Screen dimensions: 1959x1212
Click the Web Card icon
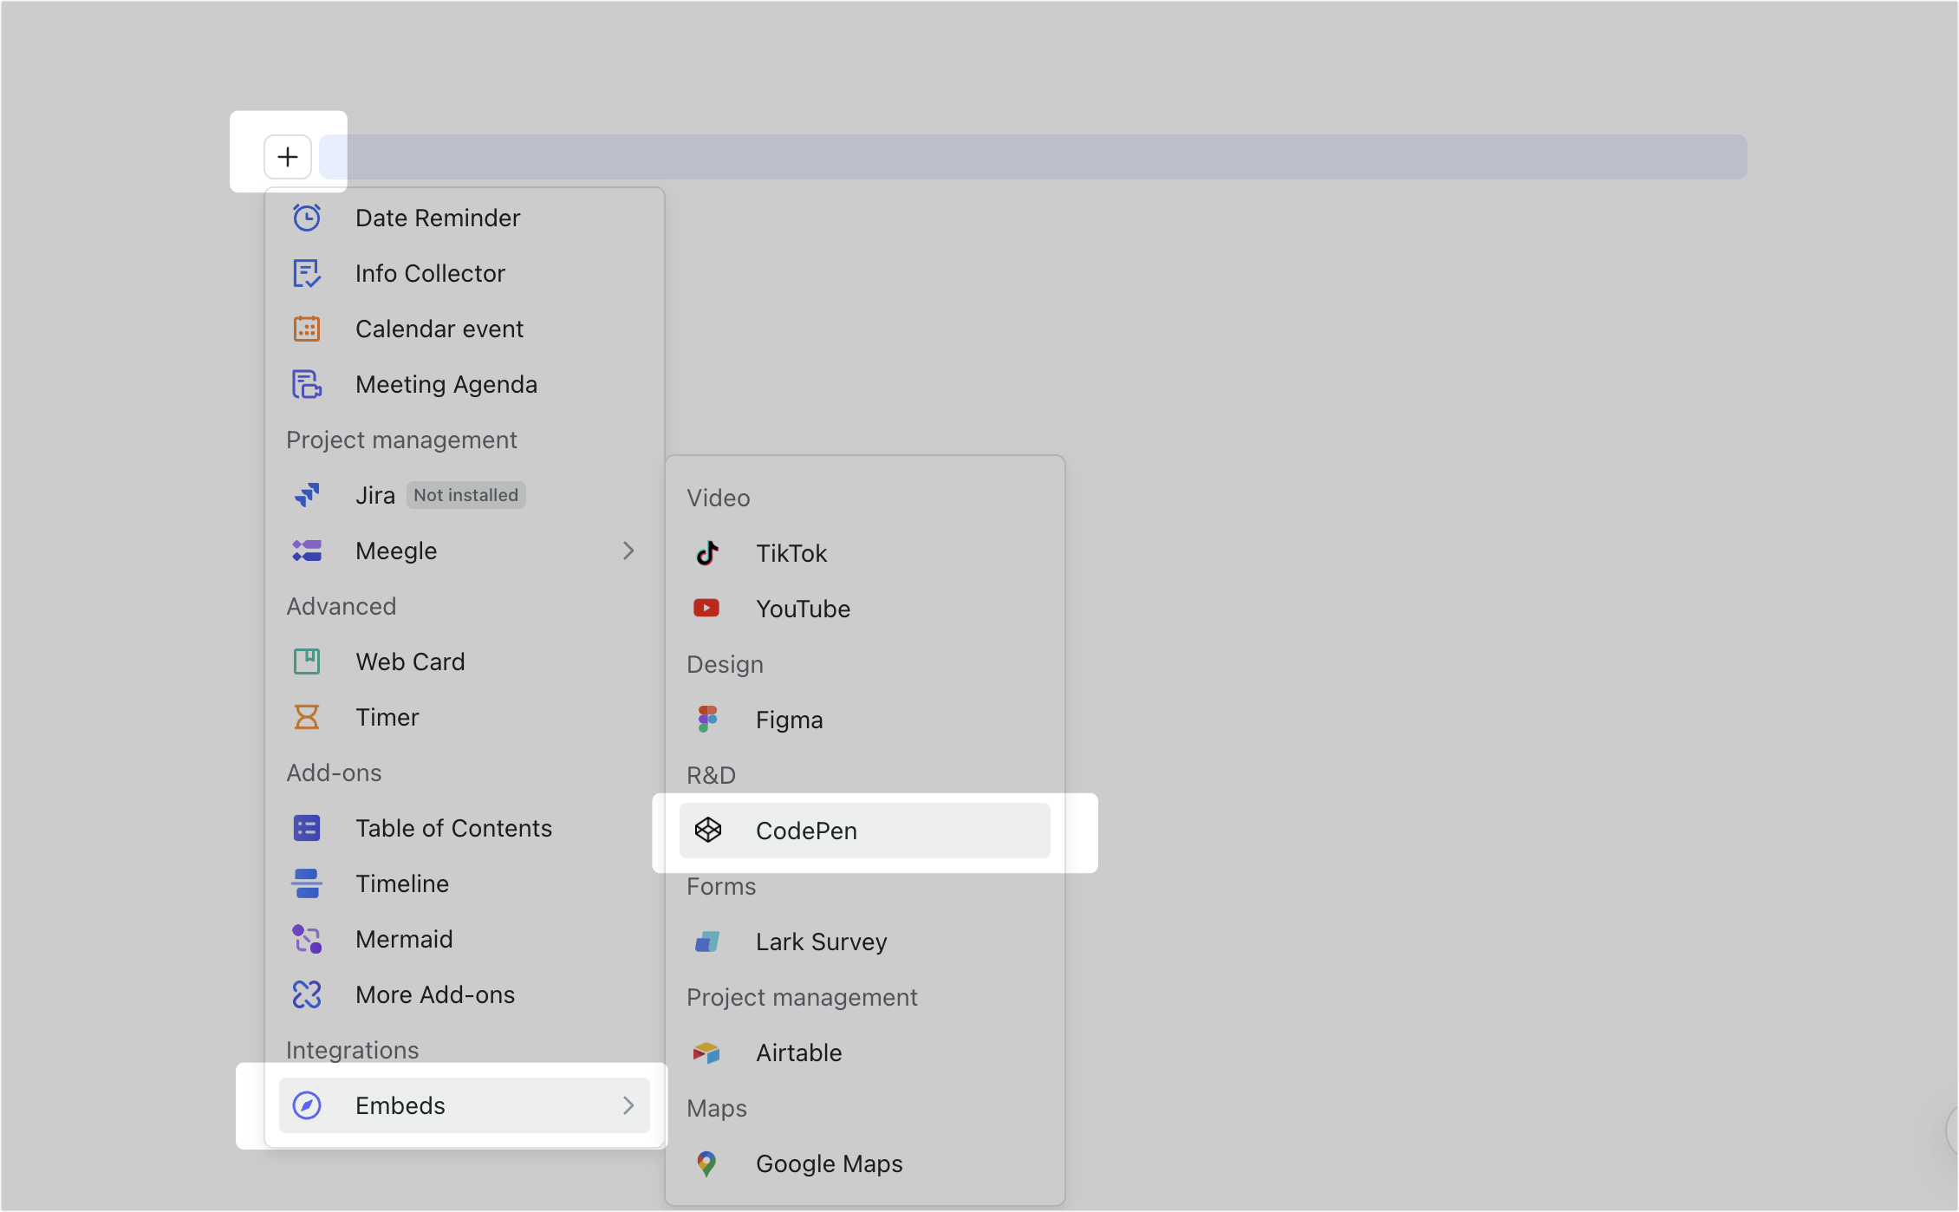307,661
